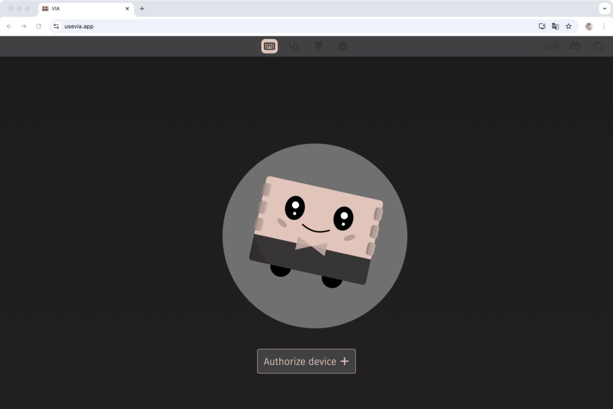This screenshot has width=613, height=409.
Task: Open Chrome three-dot menu
Action: (604, 26)
